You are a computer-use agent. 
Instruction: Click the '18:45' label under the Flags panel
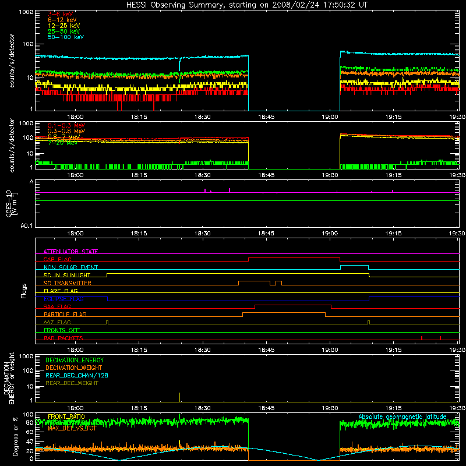click(266, 350)
